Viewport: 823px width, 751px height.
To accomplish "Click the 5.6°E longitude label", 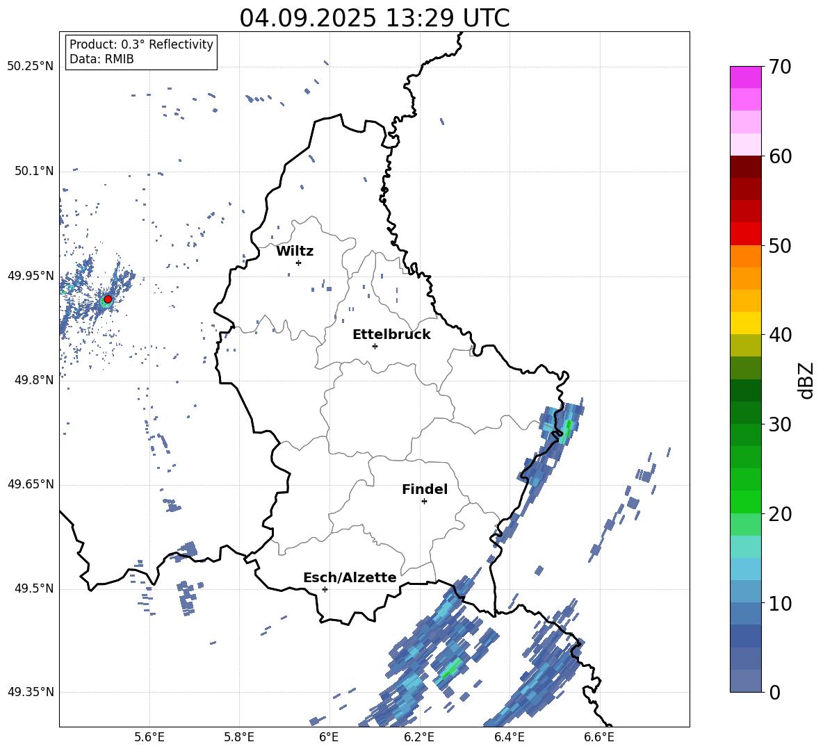I will (x=149, y=737).
